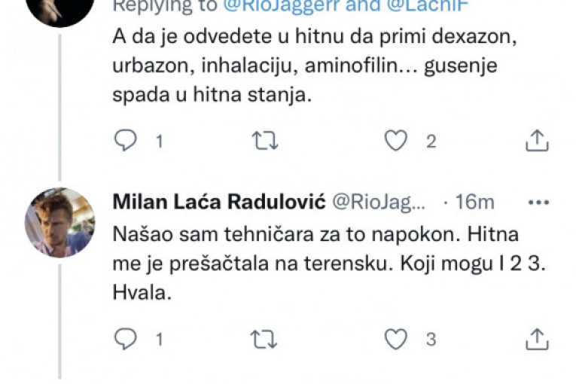Screen dimensions: 576x384
Task: Click the Milan Laća Radulović display name
Action: [218, 203]
